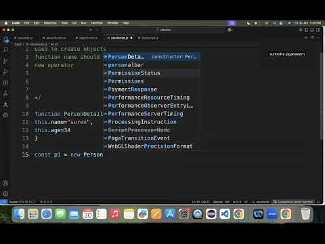Open the File menu

tap(26, 23)
